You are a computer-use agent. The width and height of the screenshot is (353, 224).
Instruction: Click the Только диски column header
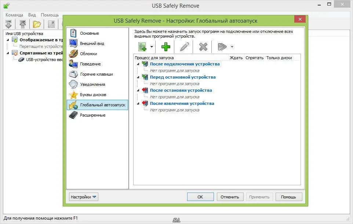(x=279, y=58)
